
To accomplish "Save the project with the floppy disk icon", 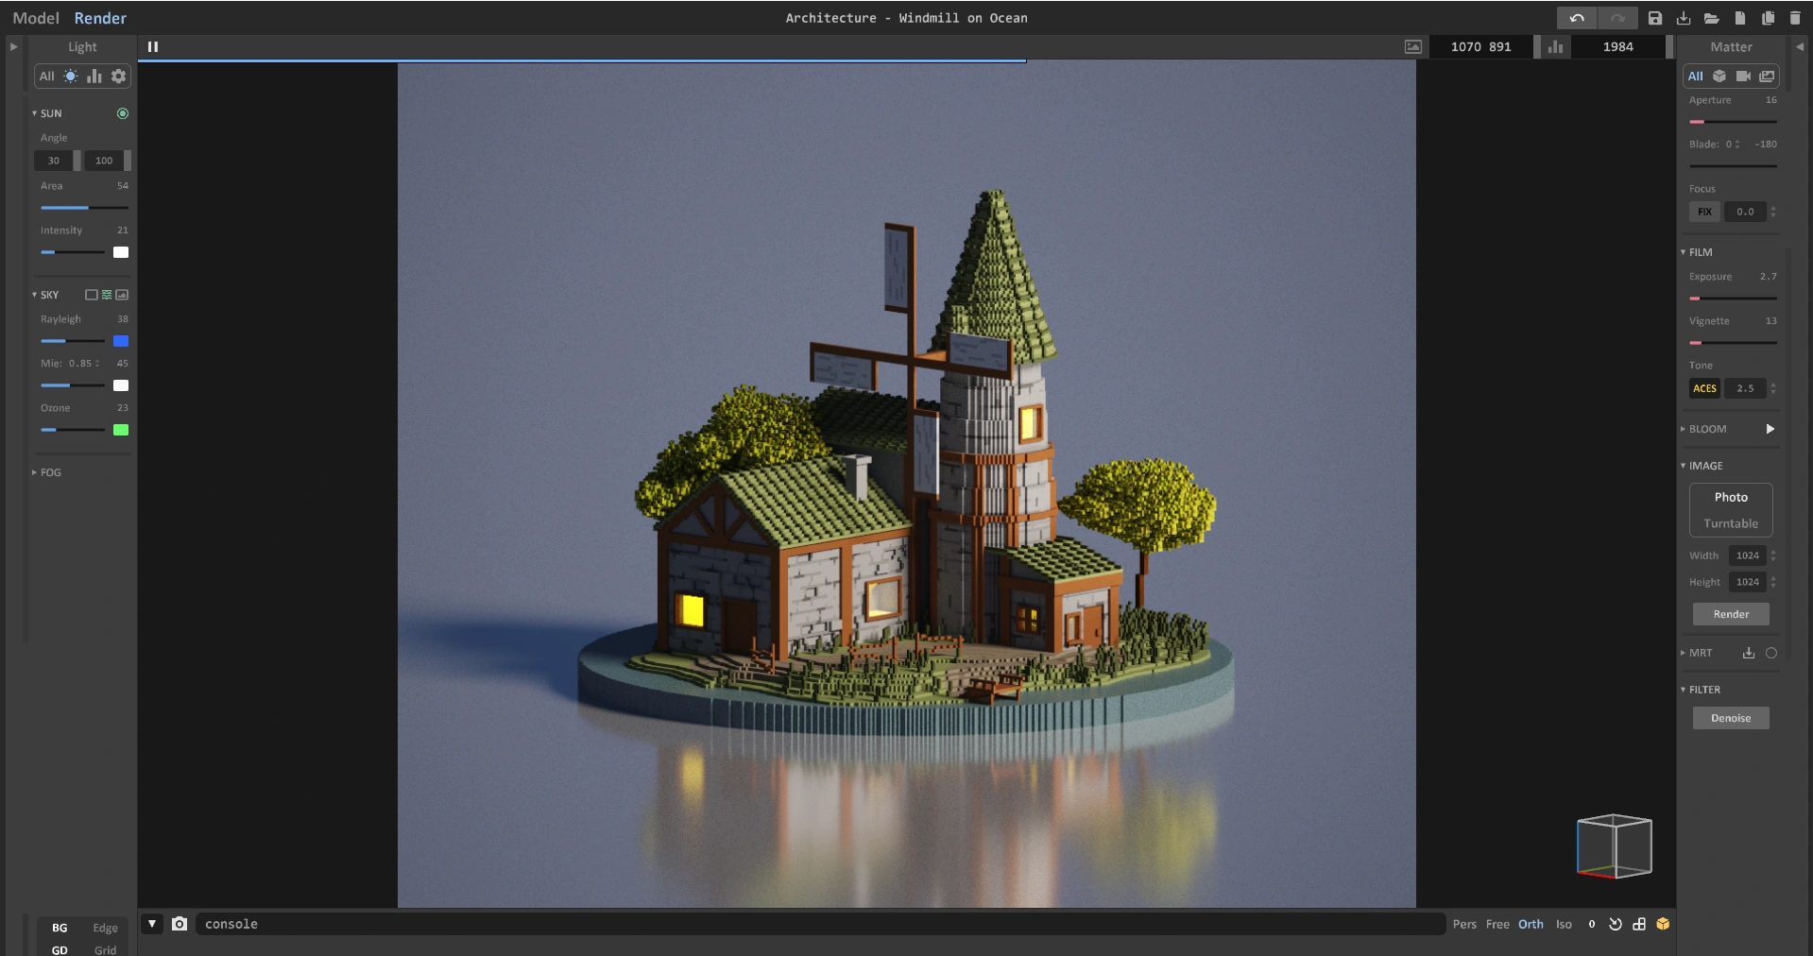I will (1653, 18).
